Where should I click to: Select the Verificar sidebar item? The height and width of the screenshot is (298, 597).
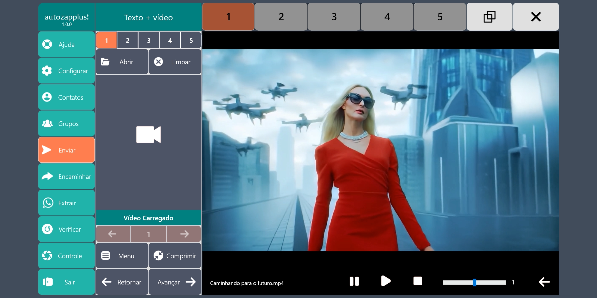point(66,229)
